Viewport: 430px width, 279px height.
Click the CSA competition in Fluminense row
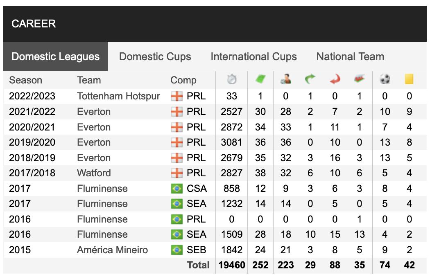pyautogui.click(x=197, y=189)
